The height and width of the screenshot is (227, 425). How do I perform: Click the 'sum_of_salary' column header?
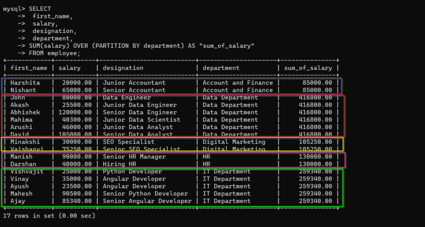tap(308, 68)
